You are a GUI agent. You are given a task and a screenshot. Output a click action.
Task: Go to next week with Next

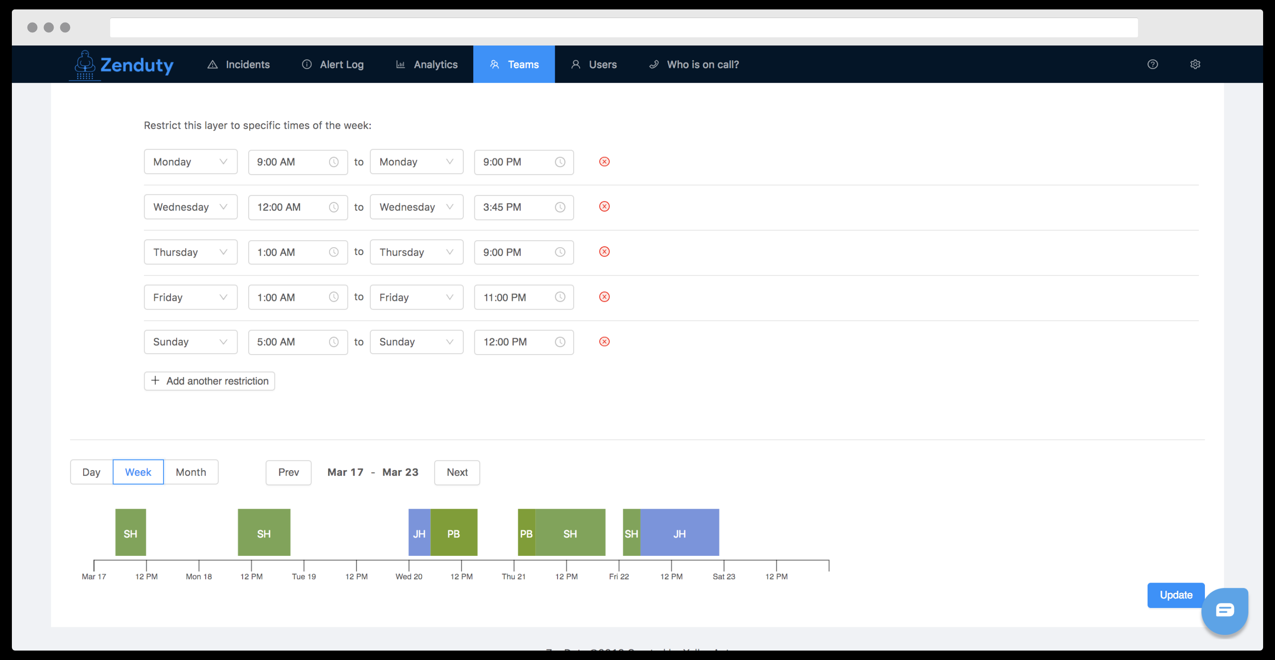click(x=457, y=473)
